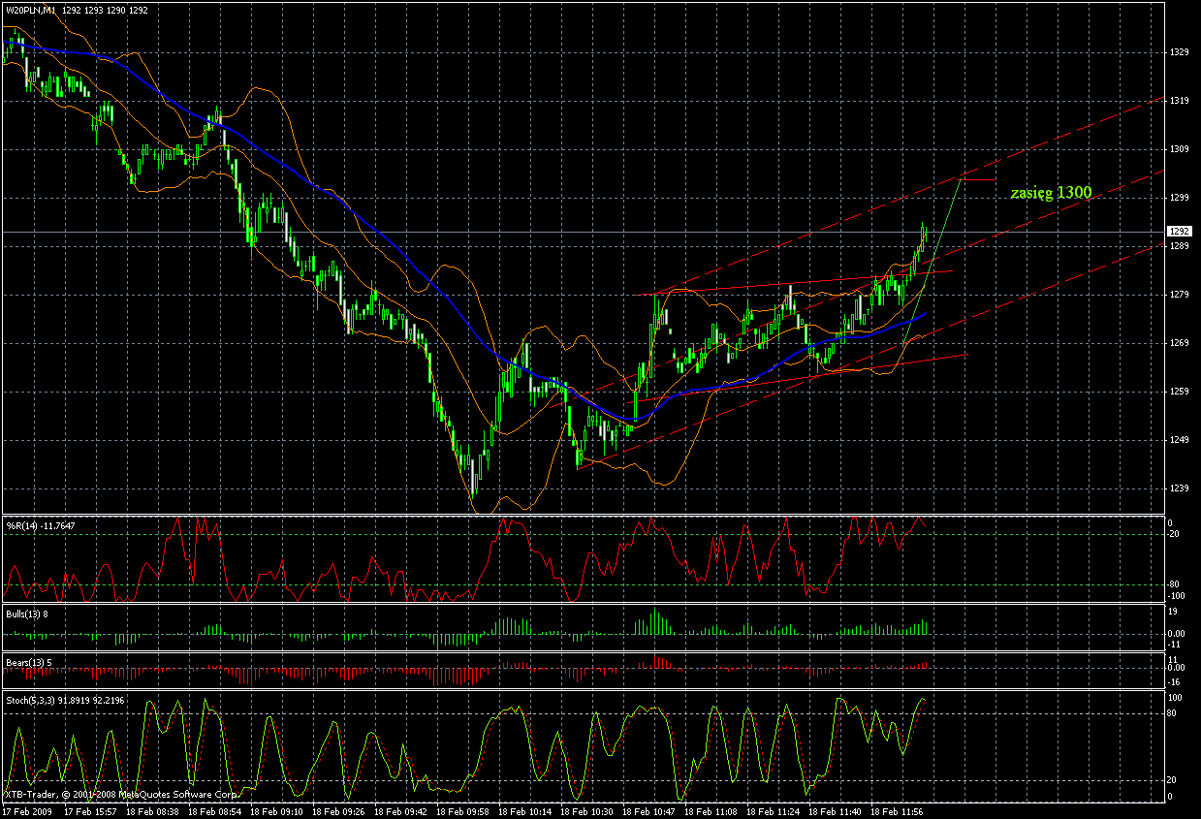Click the 1239 price level on the axis
The width and height of the screenshot is (1201, 819).
pyautogui.click(x=1179, y=488)
